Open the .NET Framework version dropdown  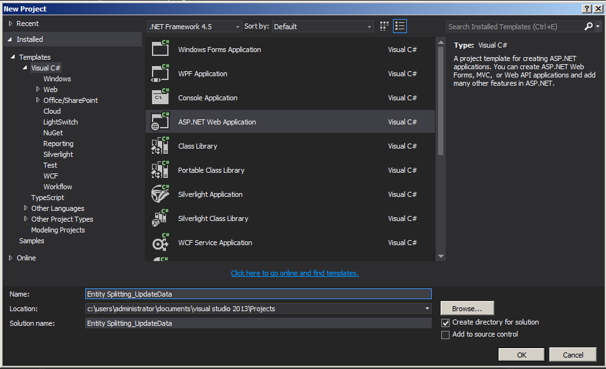point(194,27)
